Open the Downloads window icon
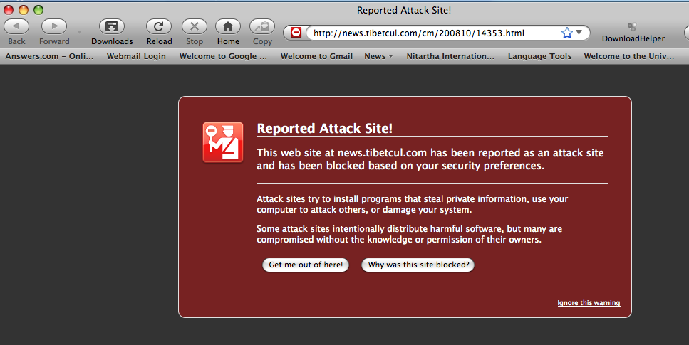 coord(112,27)
